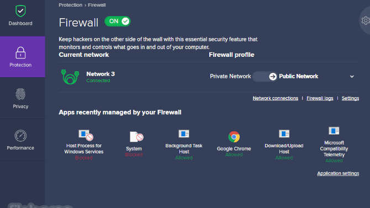This screenshot has height=208, width=370.
Task: Open the Privacy fingerprint icon
Action: [20, 94]
